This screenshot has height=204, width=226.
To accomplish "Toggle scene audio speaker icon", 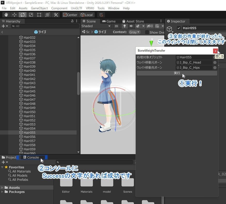I will click(131, 26).
